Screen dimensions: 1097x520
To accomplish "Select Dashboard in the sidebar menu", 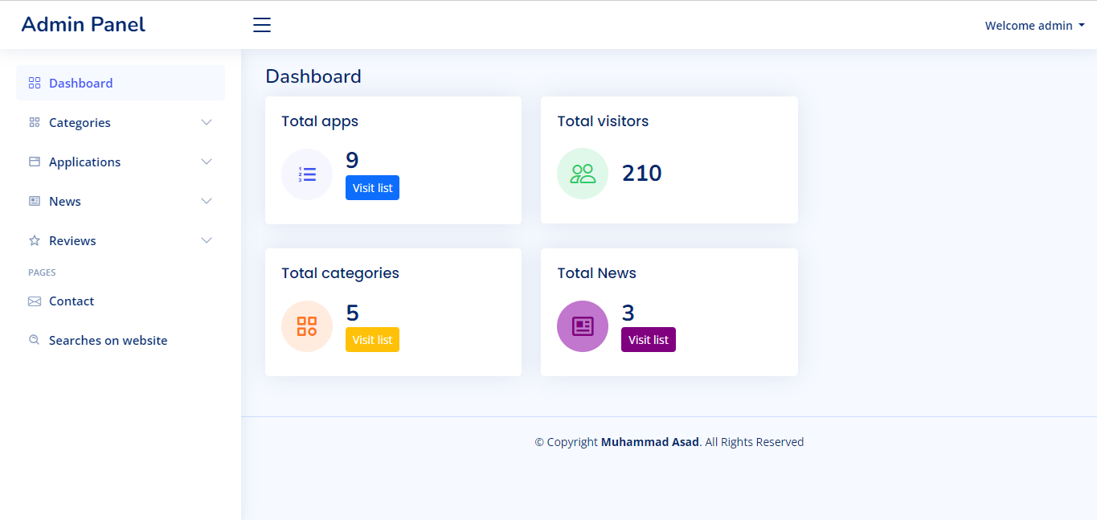I will click(80, 83).
